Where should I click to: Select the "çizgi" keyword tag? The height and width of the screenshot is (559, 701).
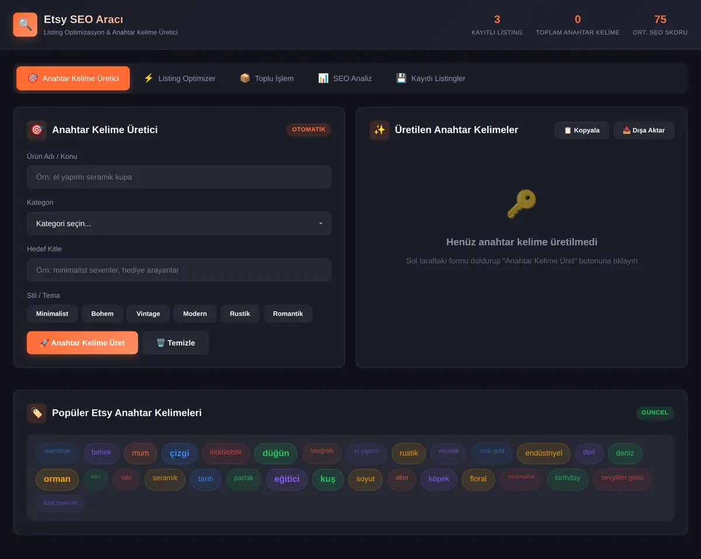(x=179, y=453)
